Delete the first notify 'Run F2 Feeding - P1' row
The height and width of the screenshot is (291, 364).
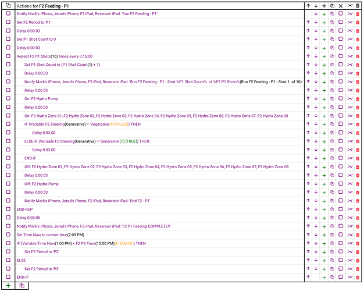click(x=358, y=14)
